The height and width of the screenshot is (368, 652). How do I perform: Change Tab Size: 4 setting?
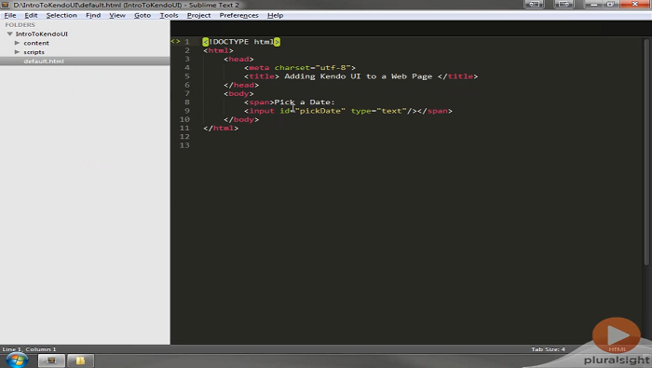(548, 349)
